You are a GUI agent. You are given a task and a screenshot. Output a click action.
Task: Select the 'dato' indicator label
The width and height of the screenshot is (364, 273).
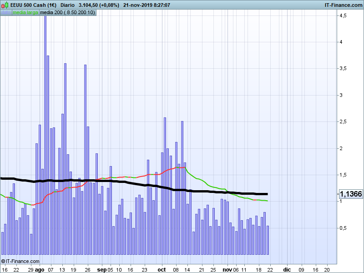6,12
